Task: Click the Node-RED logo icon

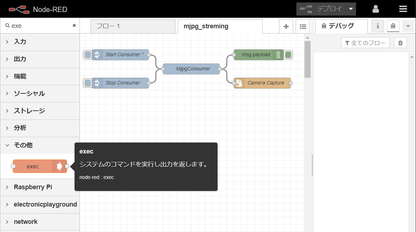Action: click(x=19, y=10)
